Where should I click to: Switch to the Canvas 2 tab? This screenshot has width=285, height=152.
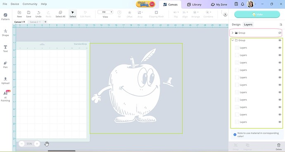[34, 22]
